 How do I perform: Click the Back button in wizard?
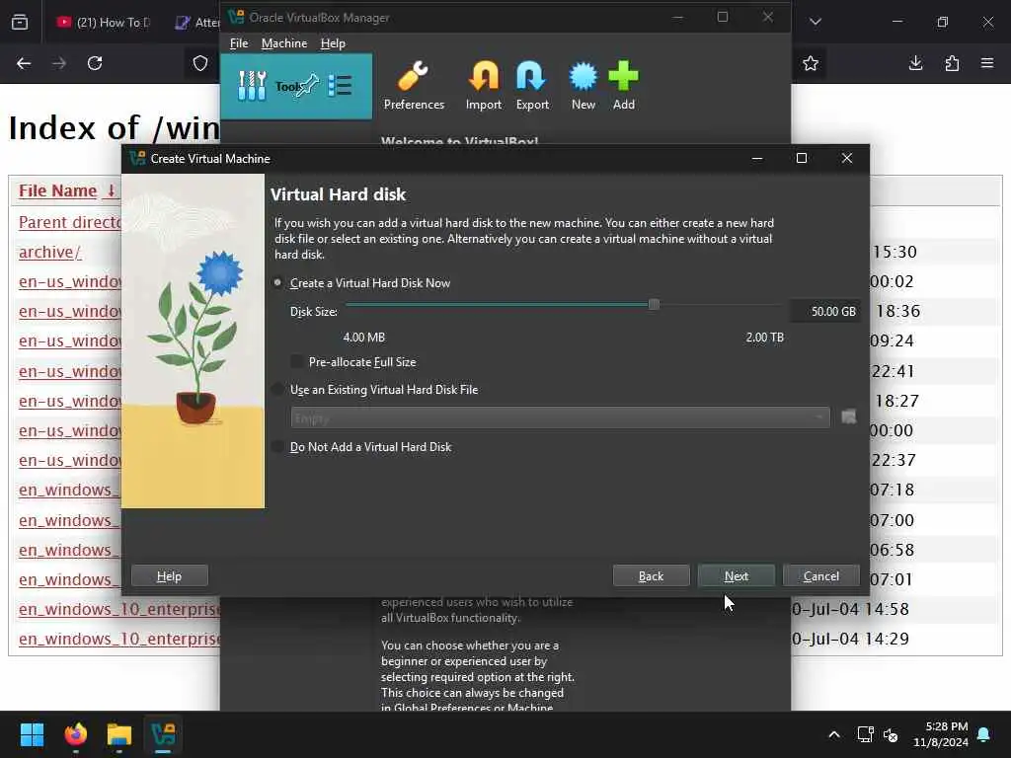[652, 575]
